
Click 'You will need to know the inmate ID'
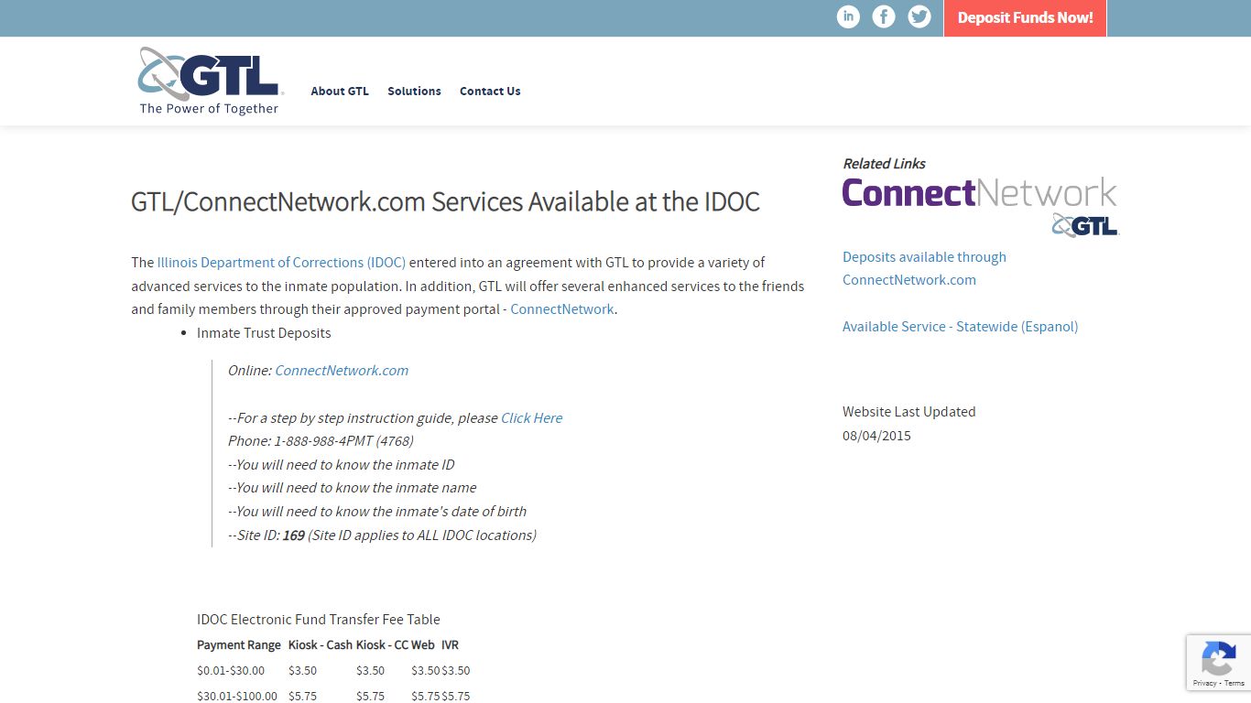342,464
